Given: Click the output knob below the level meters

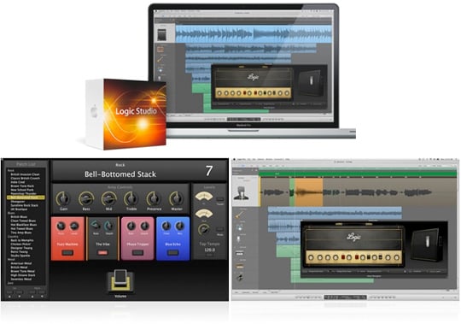Looking at the screenshot, I should pos(204,230).
